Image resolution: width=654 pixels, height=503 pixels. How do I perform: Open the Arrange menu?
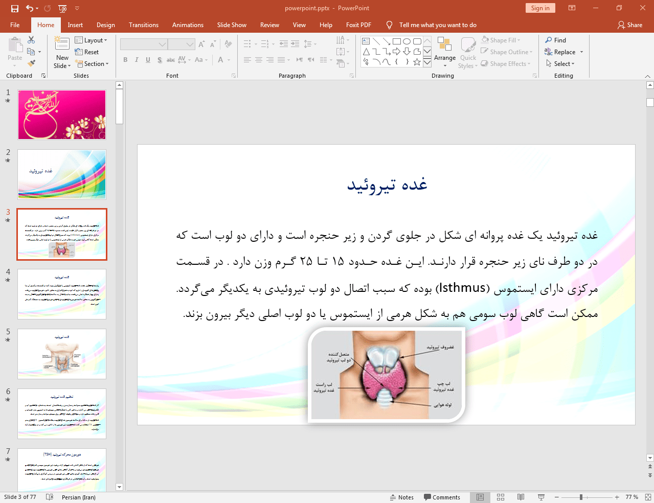[x=445, y=52]
